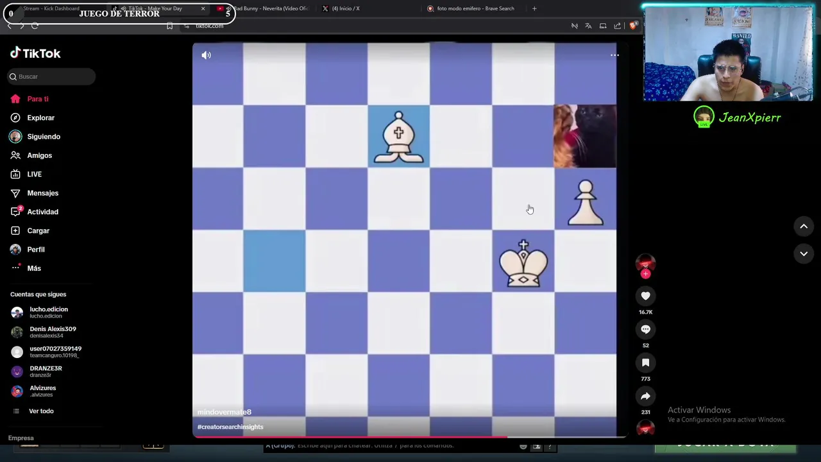Open the Para ti feed
The width and height of the screenshot is (821, 462).
[38, 99]
